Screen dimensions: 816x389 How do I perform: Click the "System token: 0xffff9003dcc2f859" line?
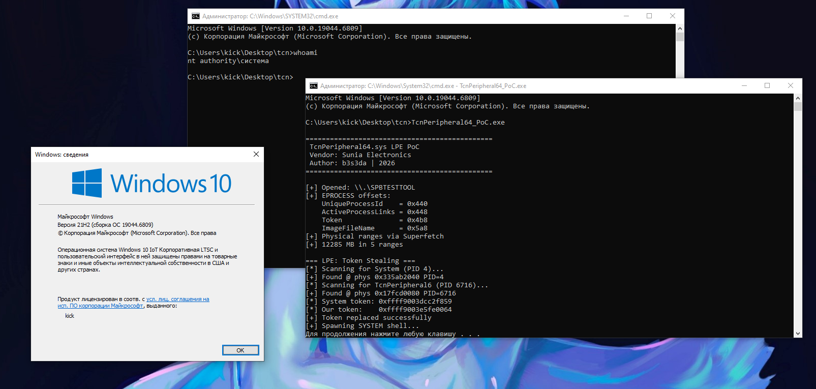379,302
